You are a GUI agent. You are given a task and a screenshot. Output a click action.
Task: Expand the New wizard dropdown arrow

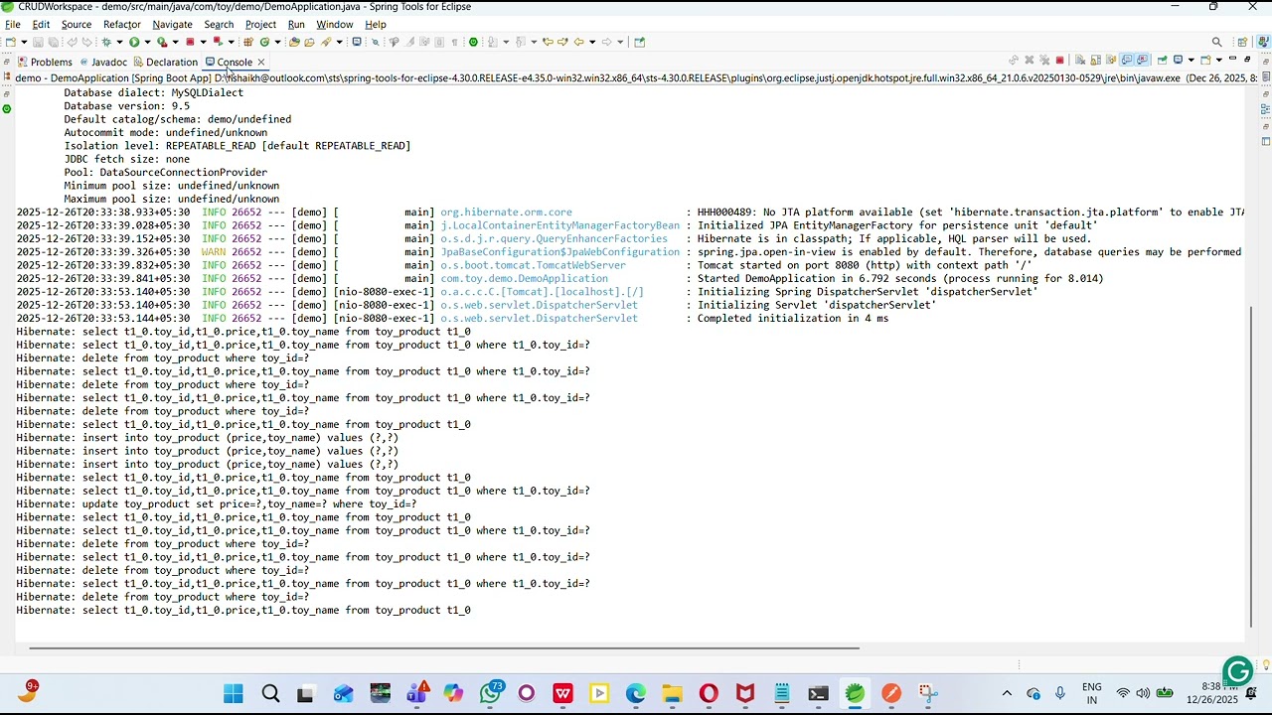point(24,42)
